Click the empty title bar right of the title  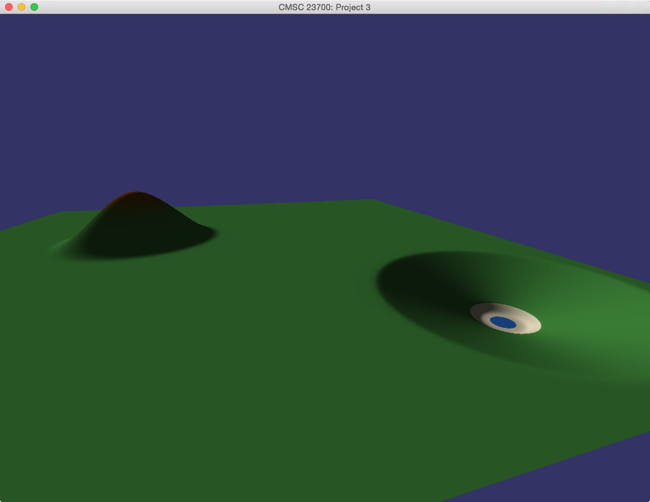508,7
